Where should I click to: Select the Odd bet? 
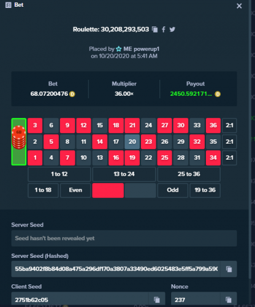173,190
